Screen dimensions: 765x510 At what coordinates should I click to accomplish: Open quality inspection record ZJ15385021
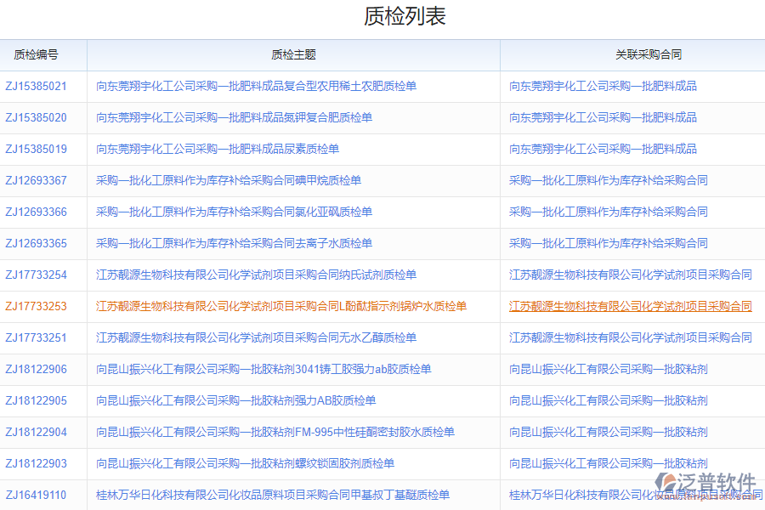point(38,86)
